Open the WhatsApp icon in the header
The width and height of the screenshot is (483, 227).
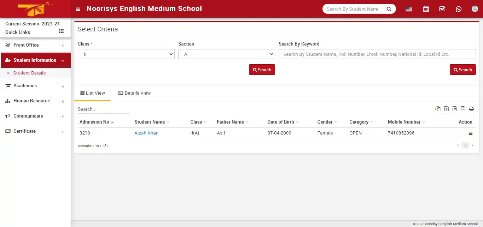[x=459, y=8]
